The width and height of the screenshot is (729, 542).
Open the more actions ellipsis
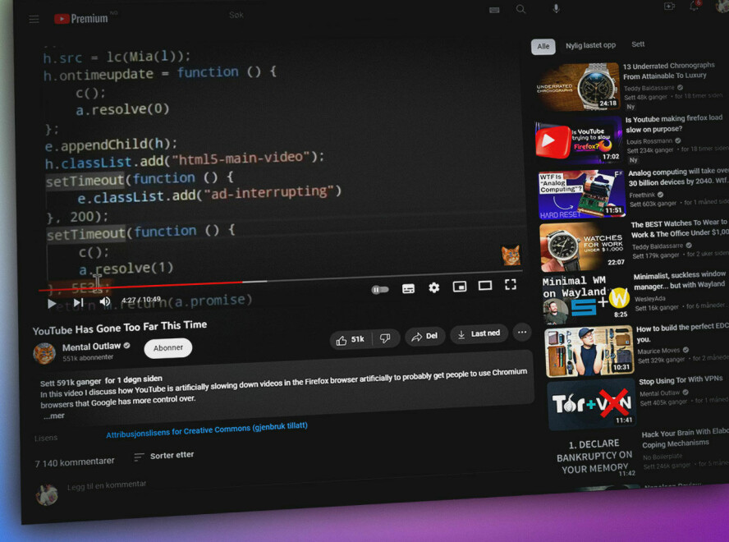pos(522,332)
